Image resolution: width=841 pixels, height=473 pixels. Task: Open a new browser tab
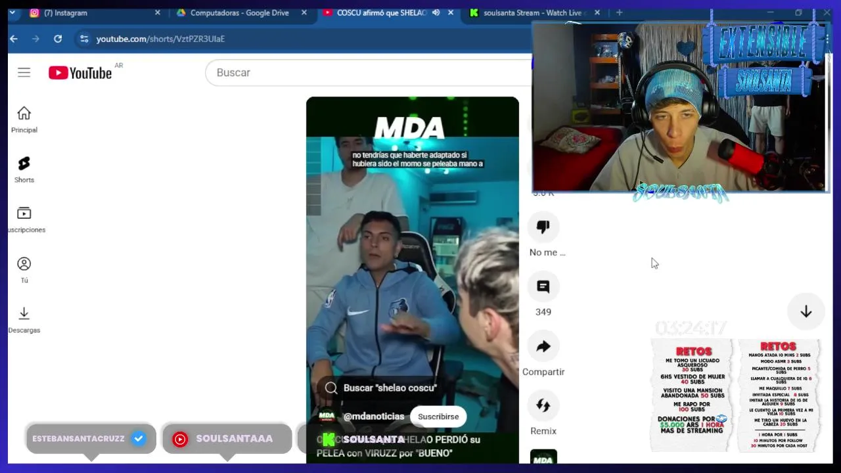click(619, 12)
